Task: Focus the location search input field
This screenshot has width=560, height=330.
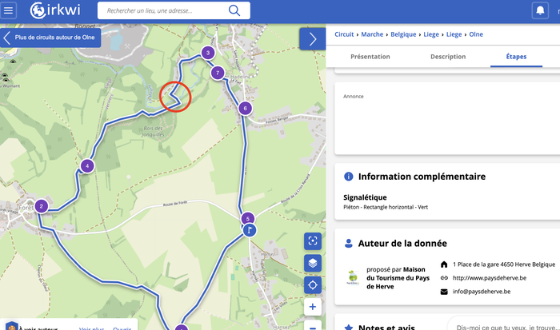Action: [164, 10]
